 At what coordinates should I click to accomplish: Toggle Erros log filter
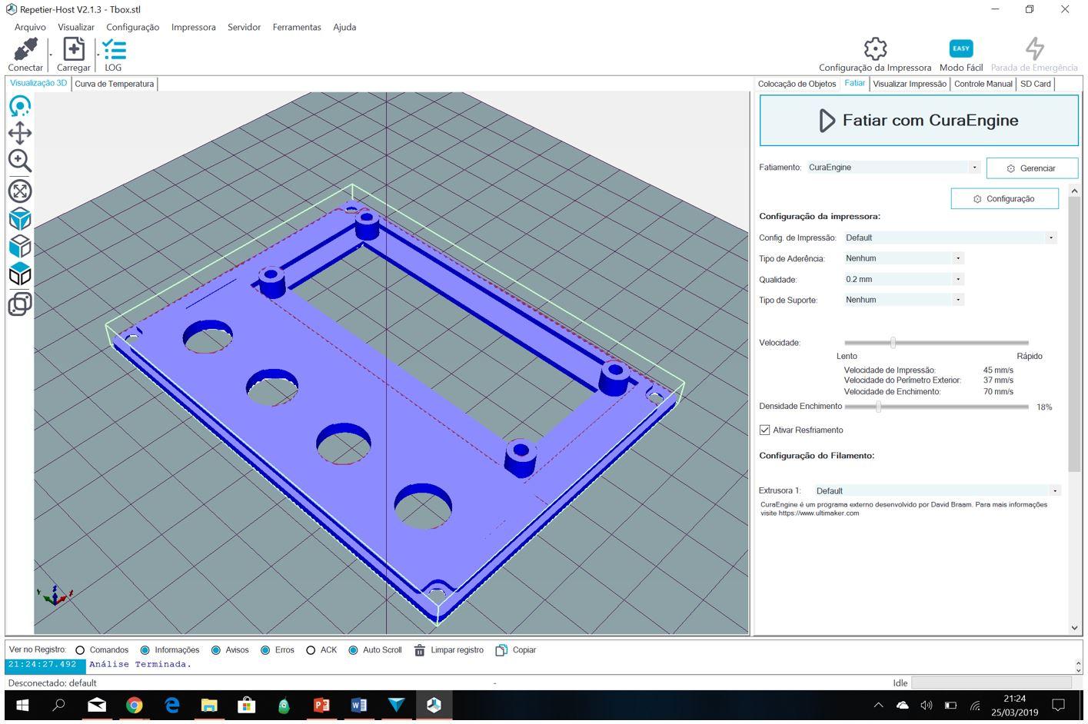[x=265, y=650]
